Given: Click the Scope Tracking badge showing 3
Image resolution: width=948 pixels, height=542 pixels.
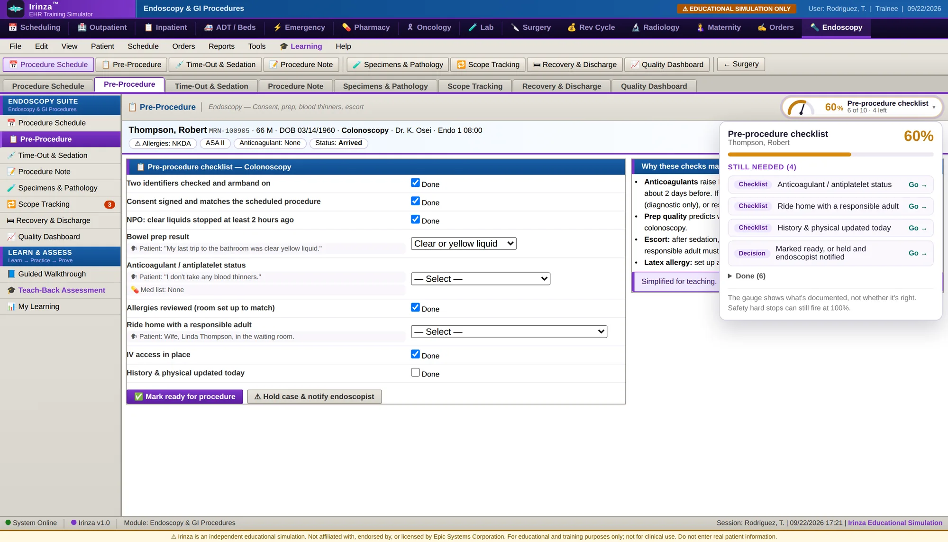Looking at the screenshot, I should click(109, 205).
